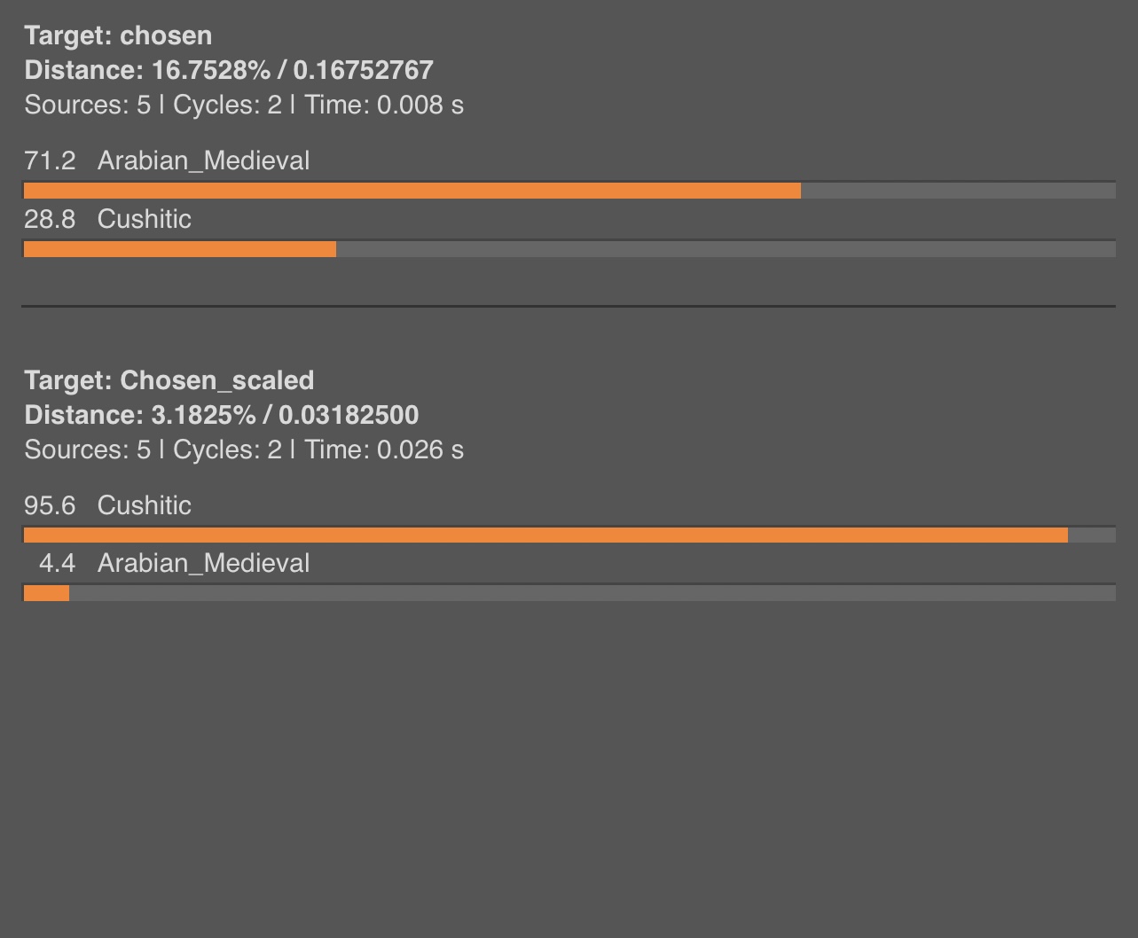
Task: Click the orange 71.2 Arabian_Medieval bar fill
Action: (412, 191)
